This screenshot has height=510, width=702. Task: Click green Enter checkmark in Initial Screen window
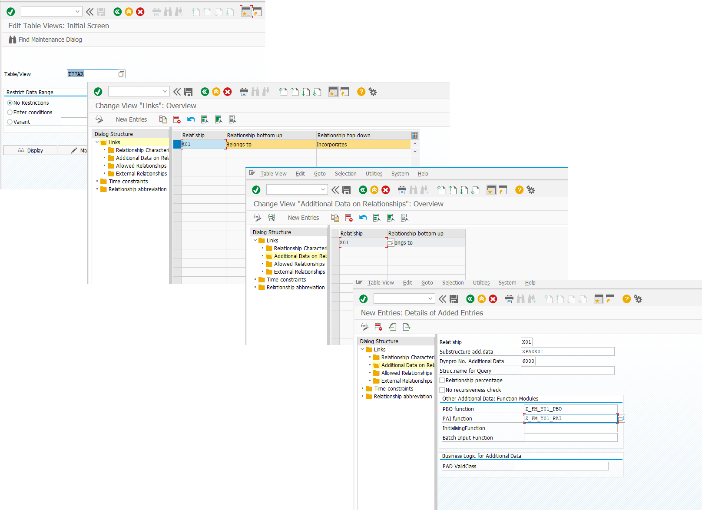[x=11, y=12]
